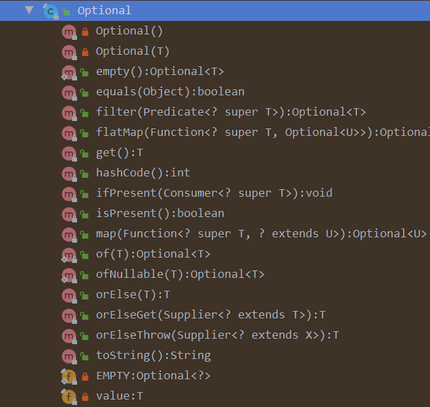Click the static method icon of empty()

tap(69, 73)
